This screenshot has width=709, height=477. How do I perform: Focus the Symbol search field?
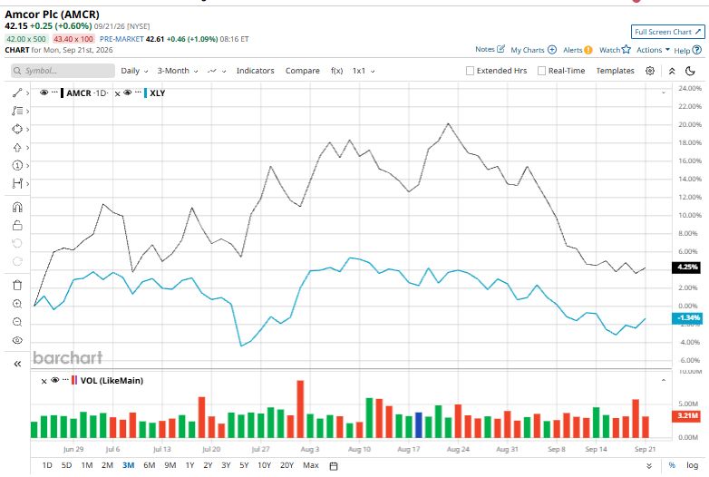tap(63, 71)
